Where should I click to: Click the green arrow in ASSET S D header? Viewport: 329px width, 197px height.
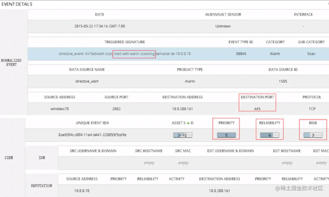[x=188, y=123]
